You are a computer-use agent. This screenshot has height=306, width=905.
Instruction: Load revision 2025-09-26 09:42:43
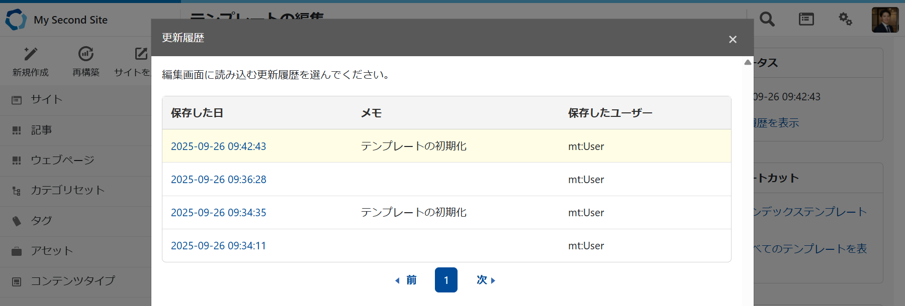point(218,146)
